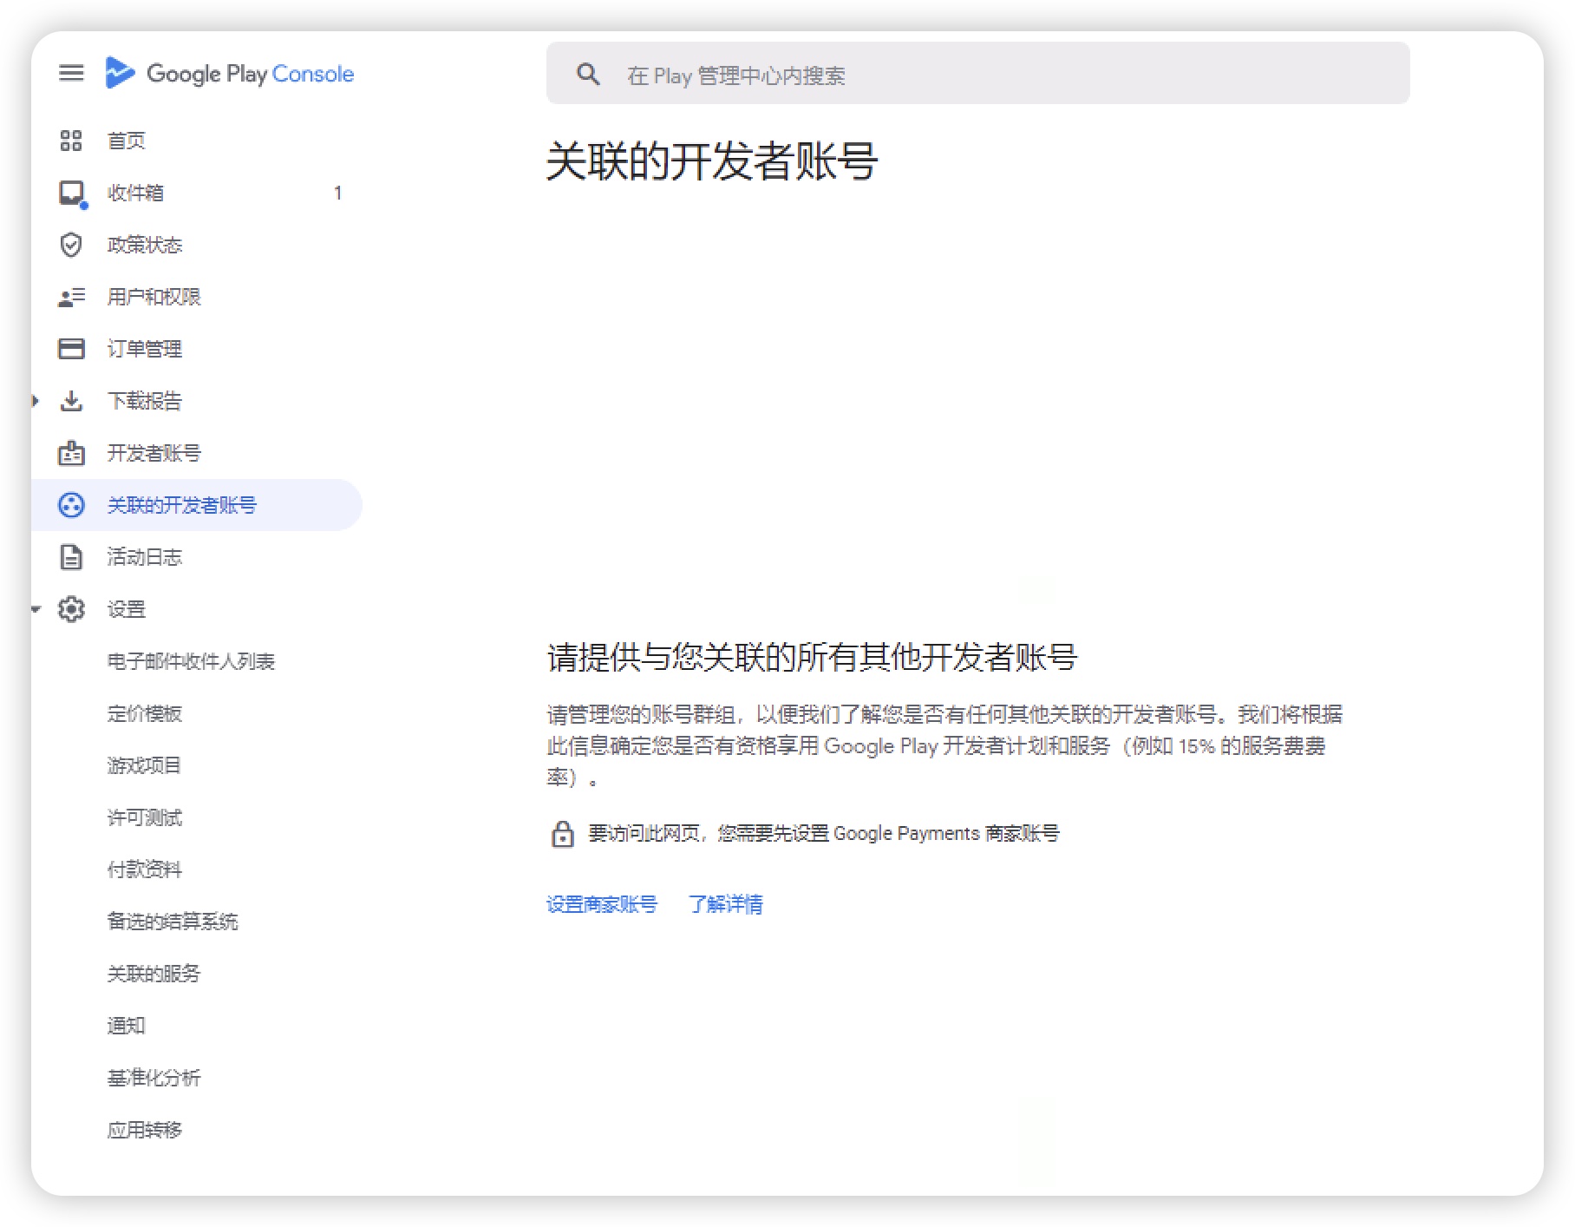Click the 关联的开发者账号 page title

tap(712, 161)
